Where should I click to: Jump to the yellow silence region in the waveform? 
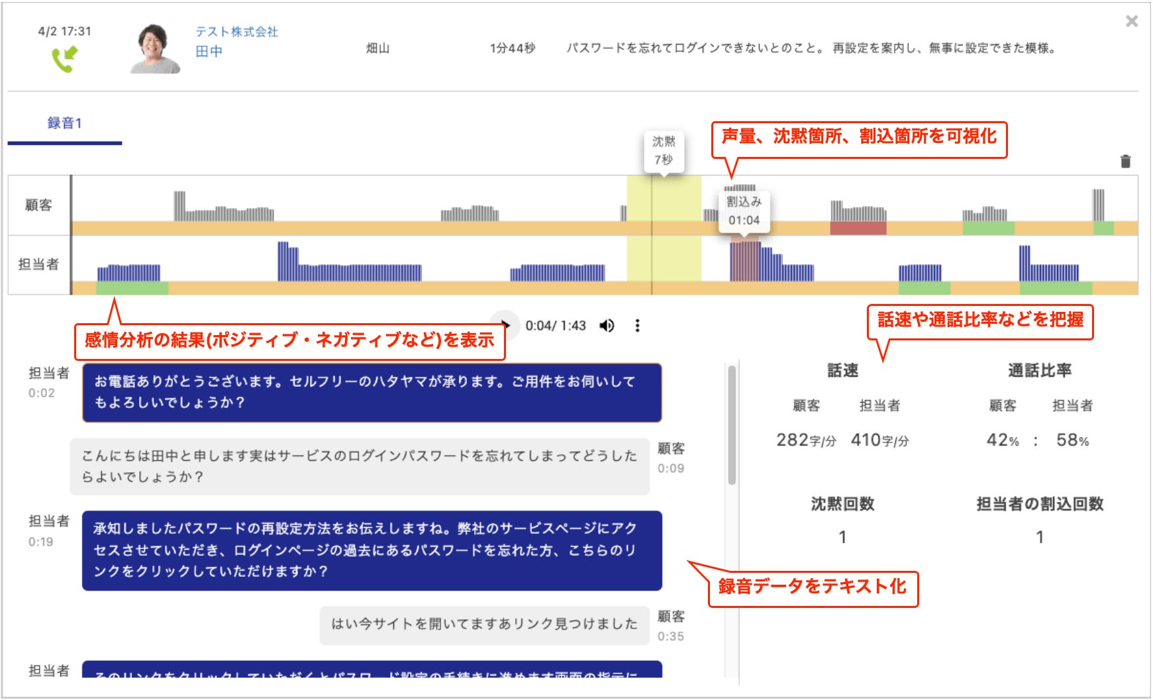pos(664,228)
